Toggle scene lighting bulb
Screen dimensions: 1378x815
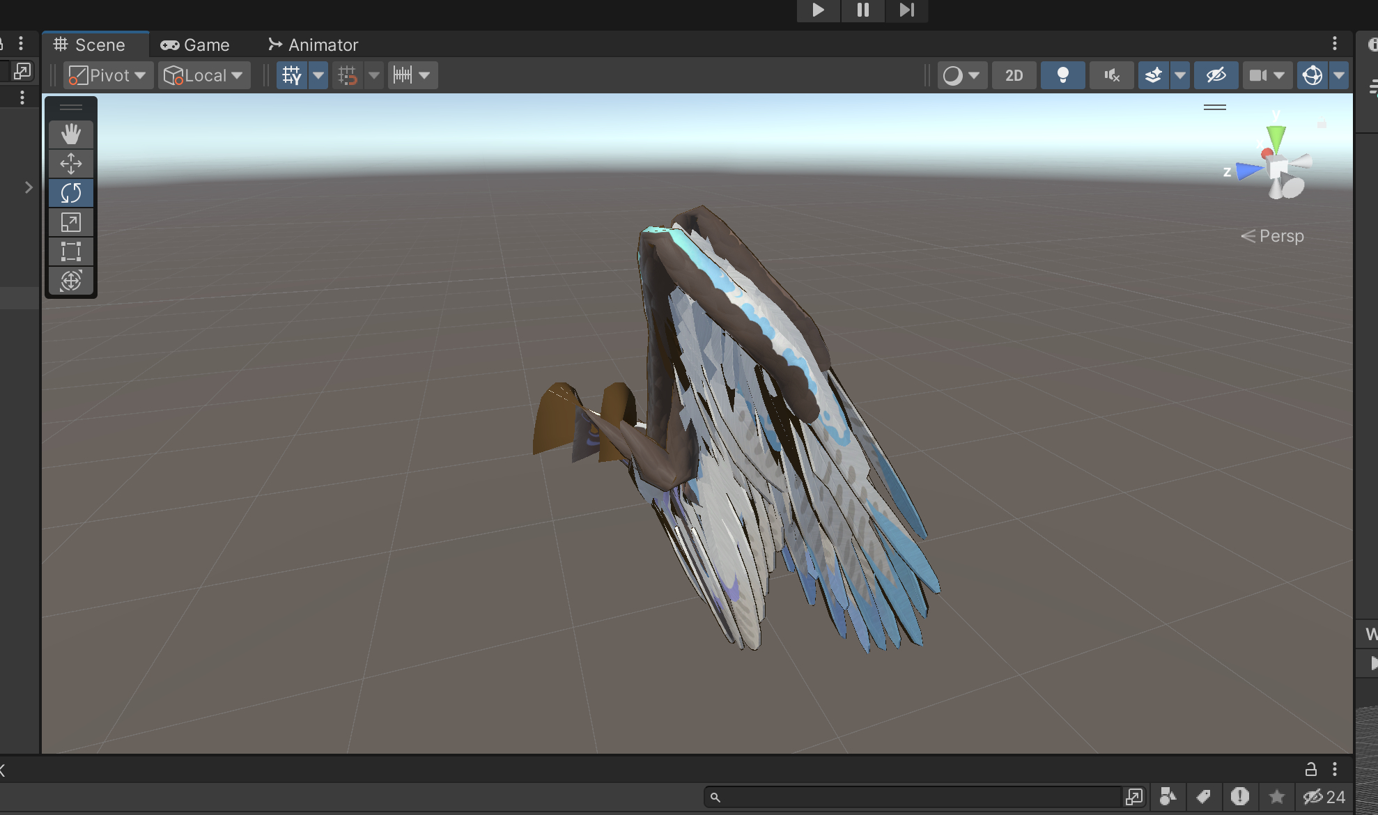[1062, 75]
